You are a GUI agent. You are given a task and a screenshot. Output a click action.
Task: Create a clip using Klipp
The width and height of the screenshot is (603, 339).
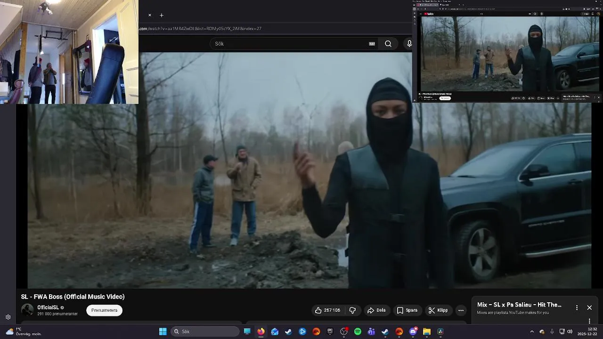(x=438, y=310)
